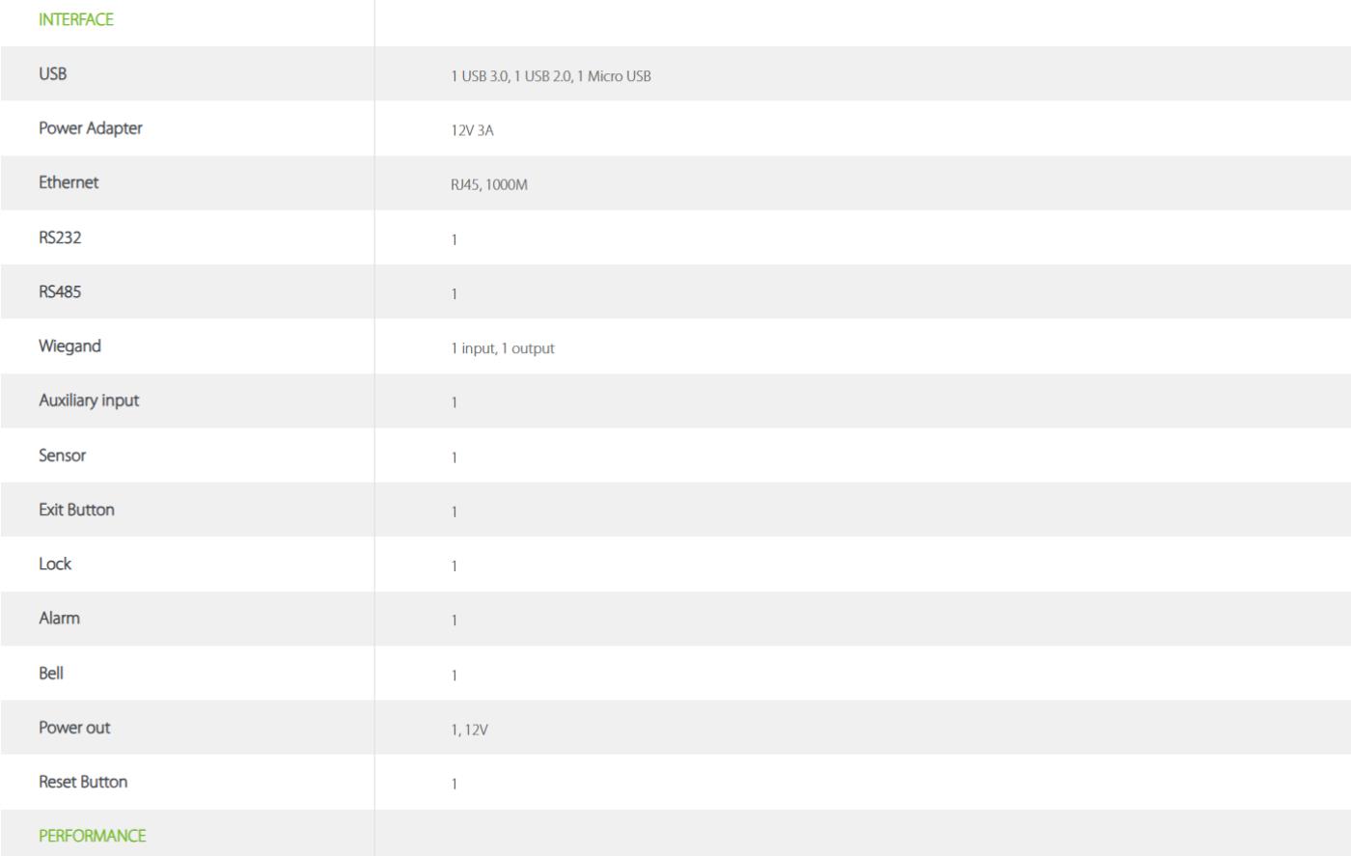Select the Power Adapter row label
Screen dimensions: 1351x856
pos(91,128)
